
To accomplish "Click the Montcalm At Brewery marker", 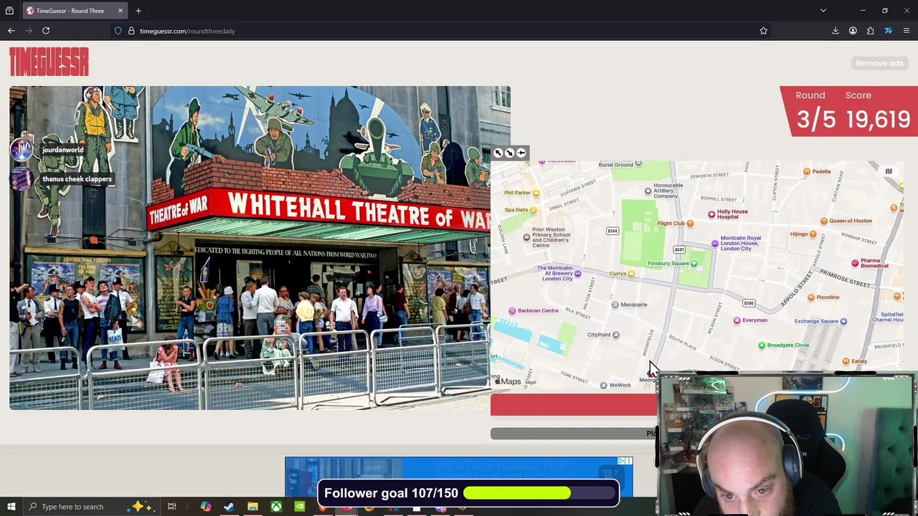I will coord(577,273).
